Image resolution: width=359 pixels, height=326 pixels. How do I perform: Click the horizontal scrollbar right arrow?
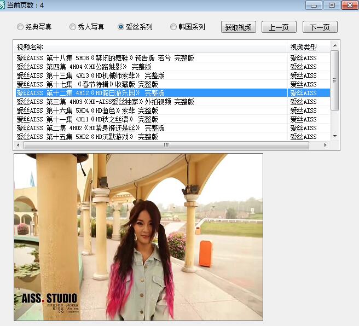325,145
